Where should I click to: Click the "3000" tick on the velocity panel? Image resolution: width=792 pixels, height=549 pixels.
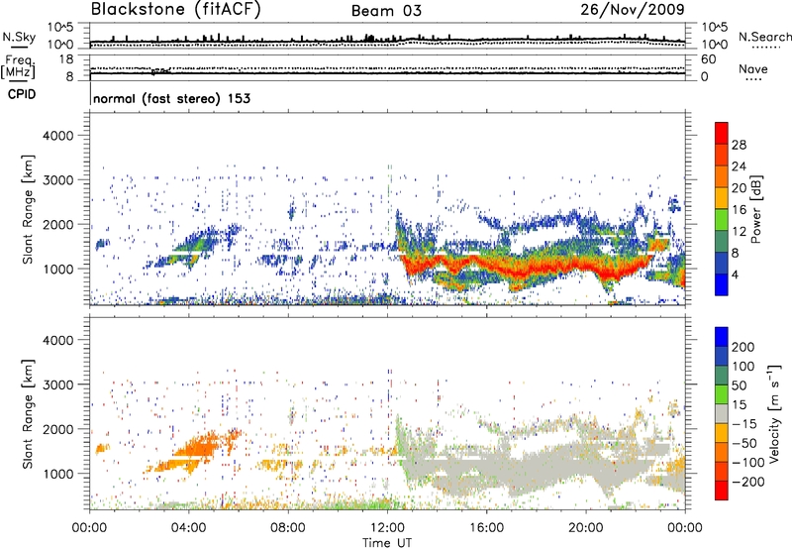click(57, 384)
